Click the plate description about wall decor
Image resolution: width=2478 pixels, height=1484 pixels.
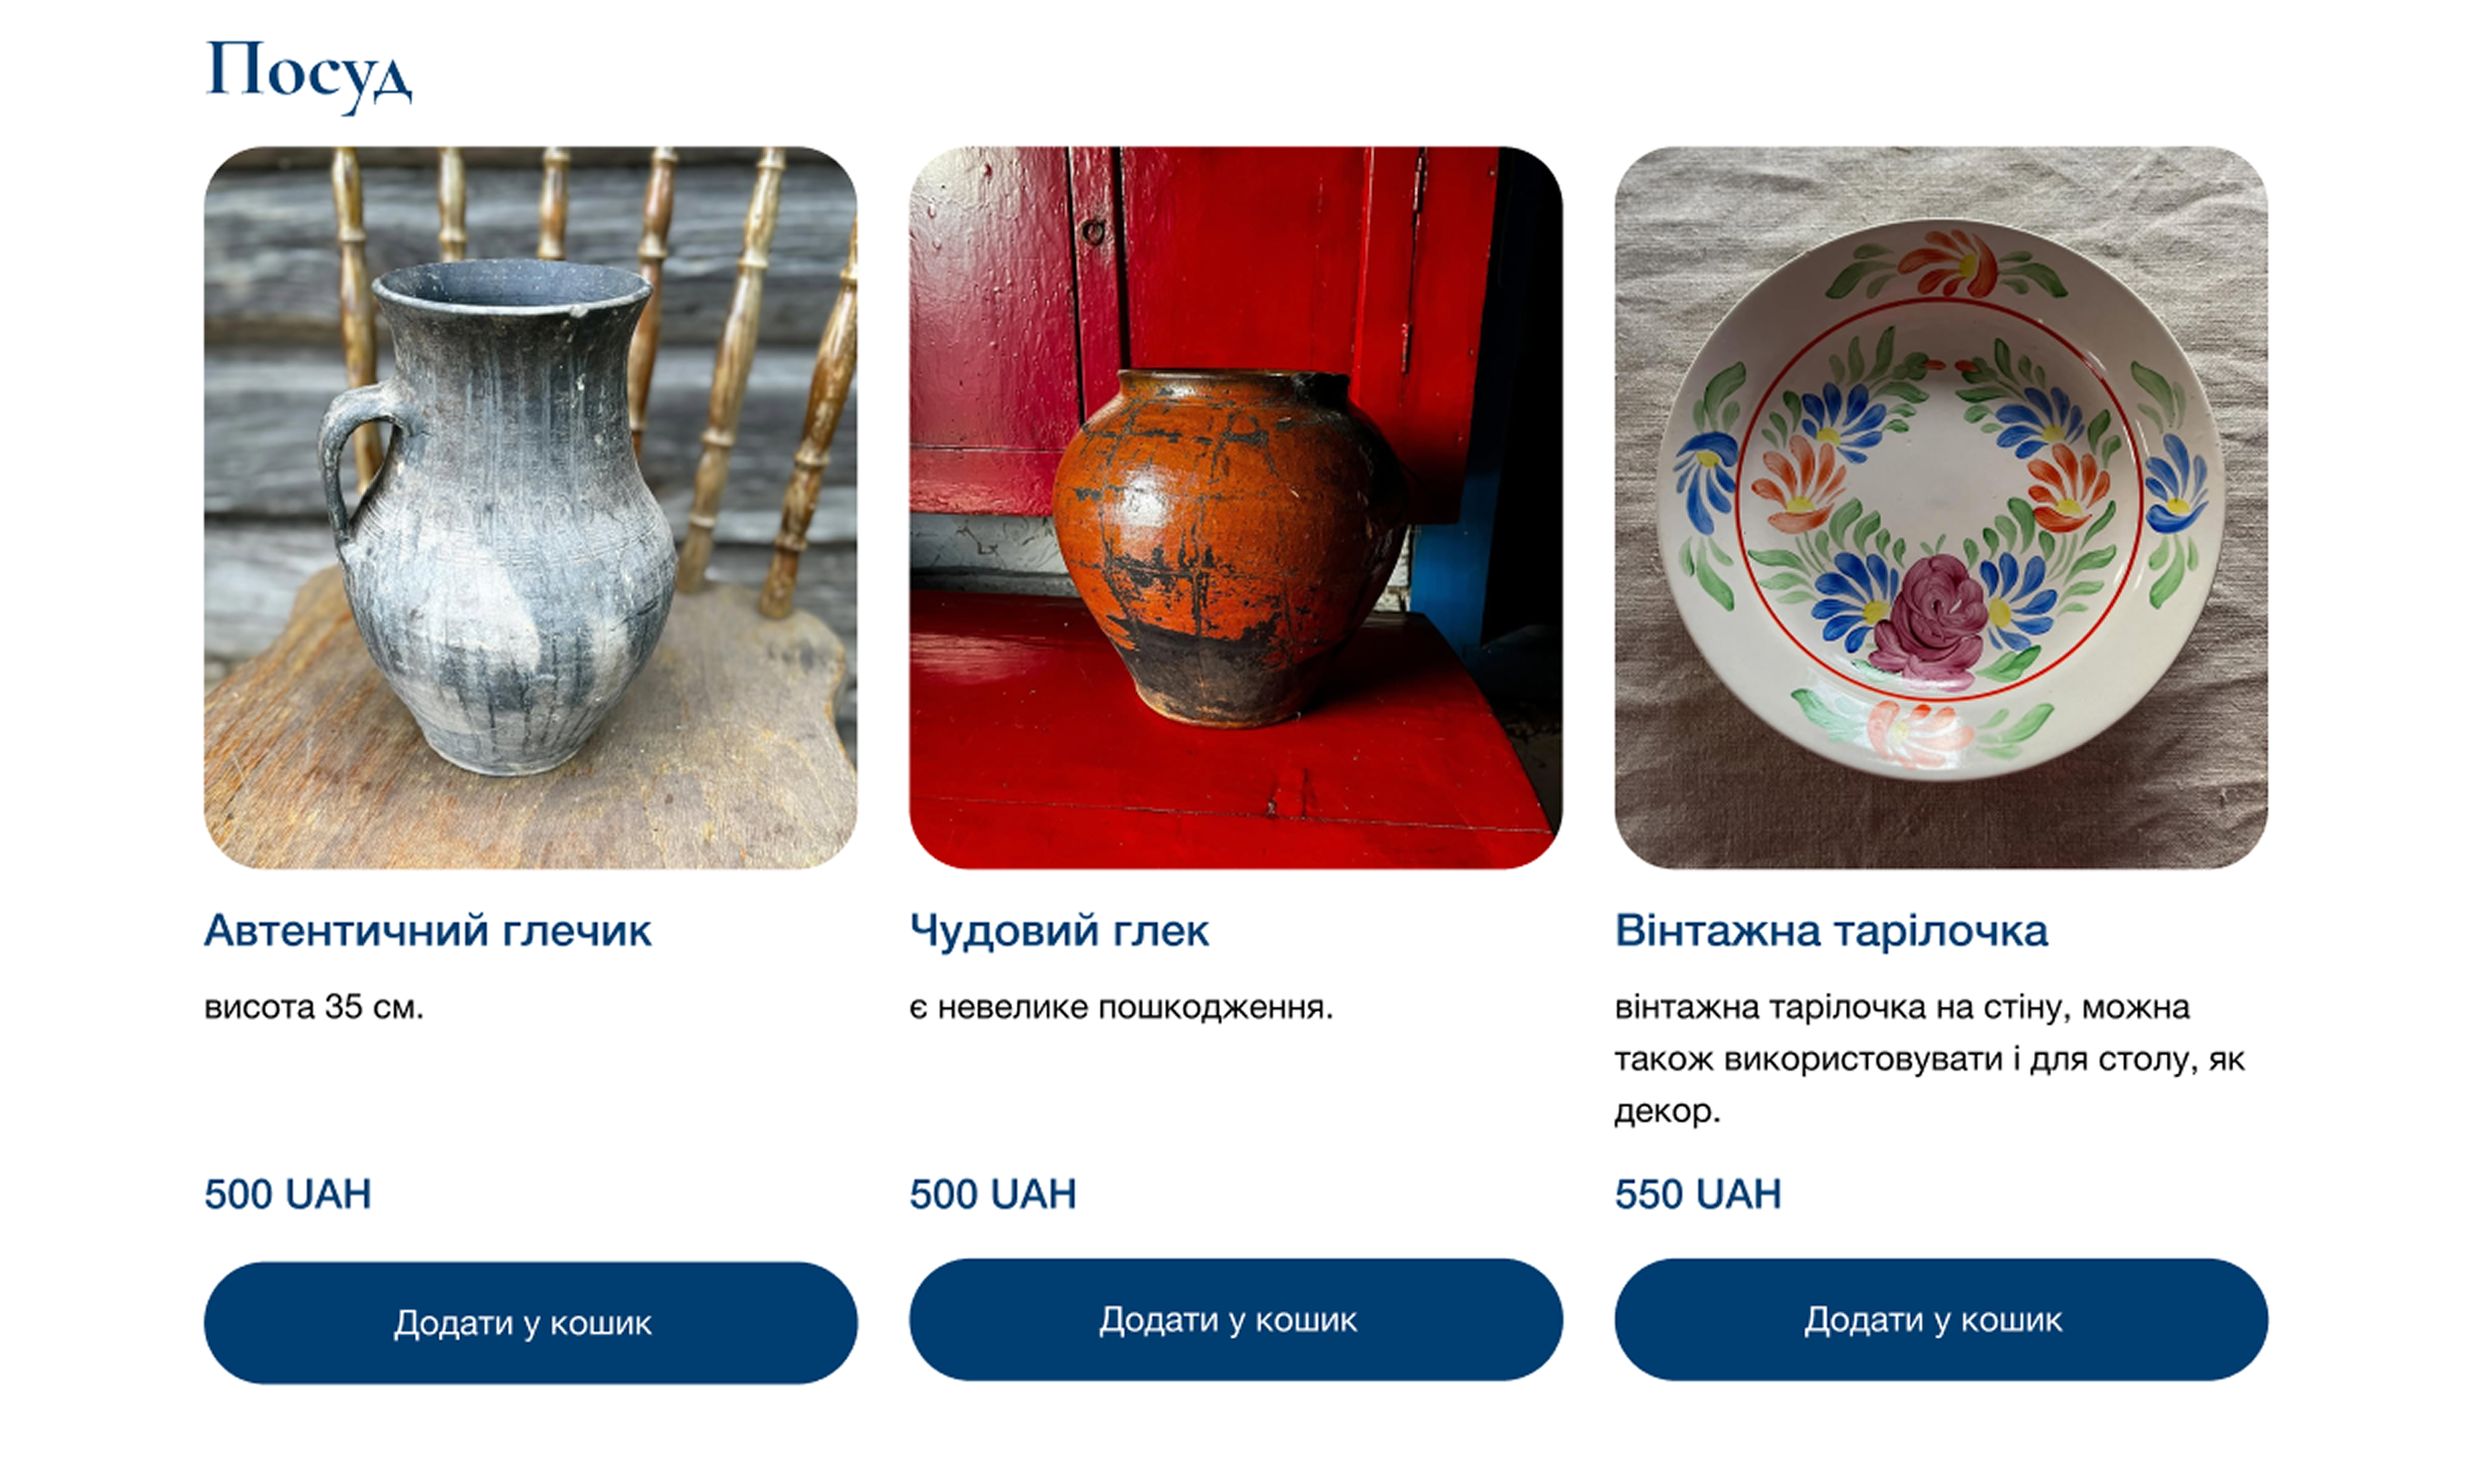click(x=1930, y=1059)
